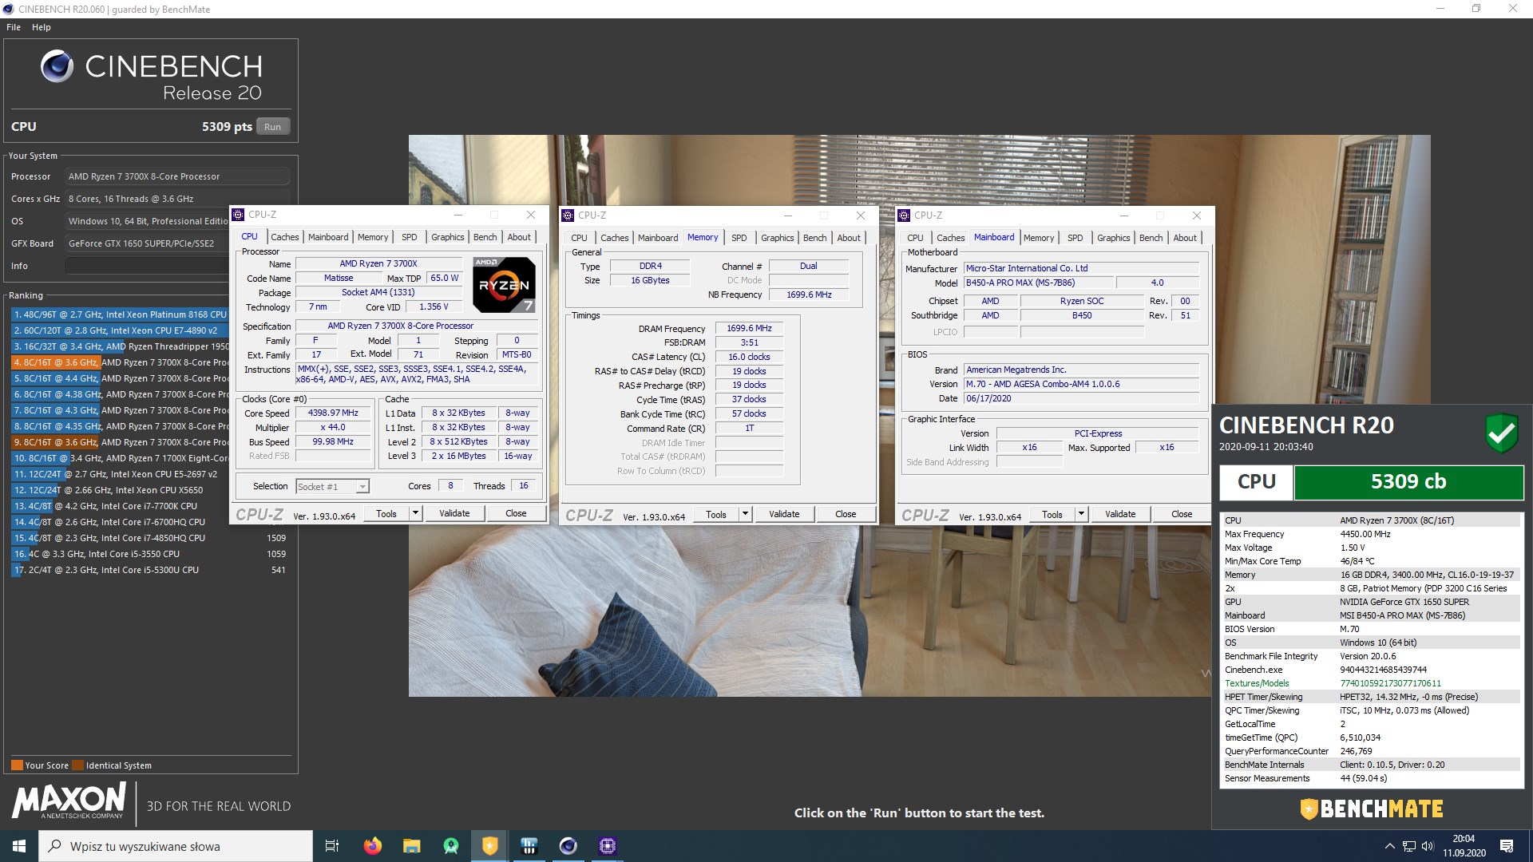Viewport: 1533px width, 862px height.
Task: Click the taskbar icon right of BenchMate
Action: click(x=529, y=846)
